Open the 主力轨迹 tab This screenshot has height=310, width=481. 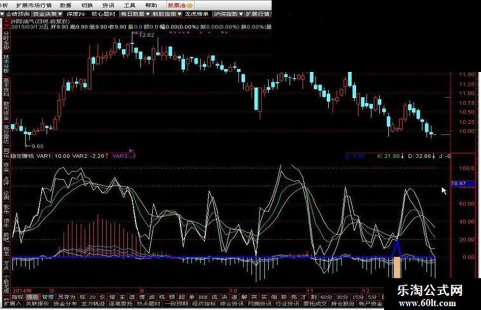tap(93, 304)
